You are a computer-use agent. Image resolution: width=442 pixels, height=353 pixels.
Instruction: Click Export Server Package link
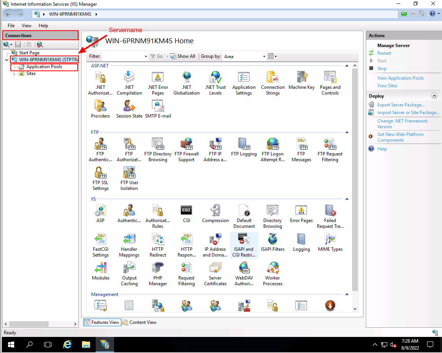pyautogui.click(x=401, y=105)
